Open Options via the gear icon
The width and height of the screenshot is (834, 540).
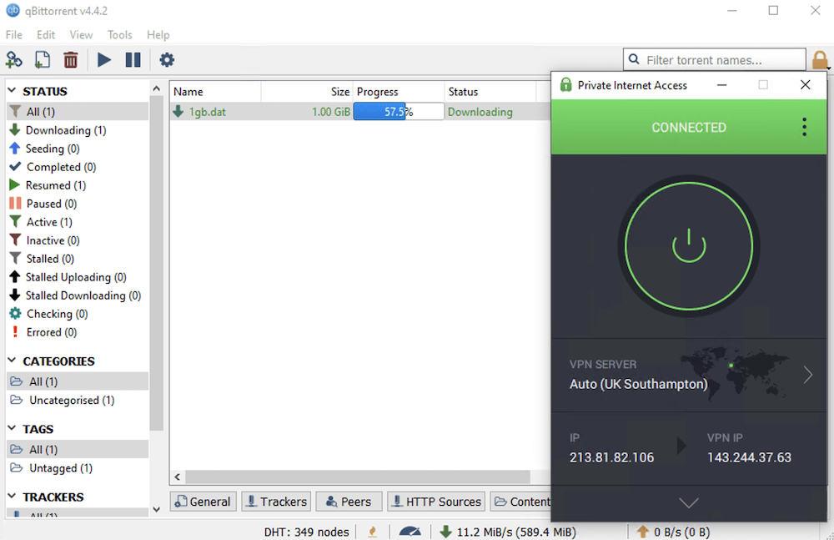167,59
